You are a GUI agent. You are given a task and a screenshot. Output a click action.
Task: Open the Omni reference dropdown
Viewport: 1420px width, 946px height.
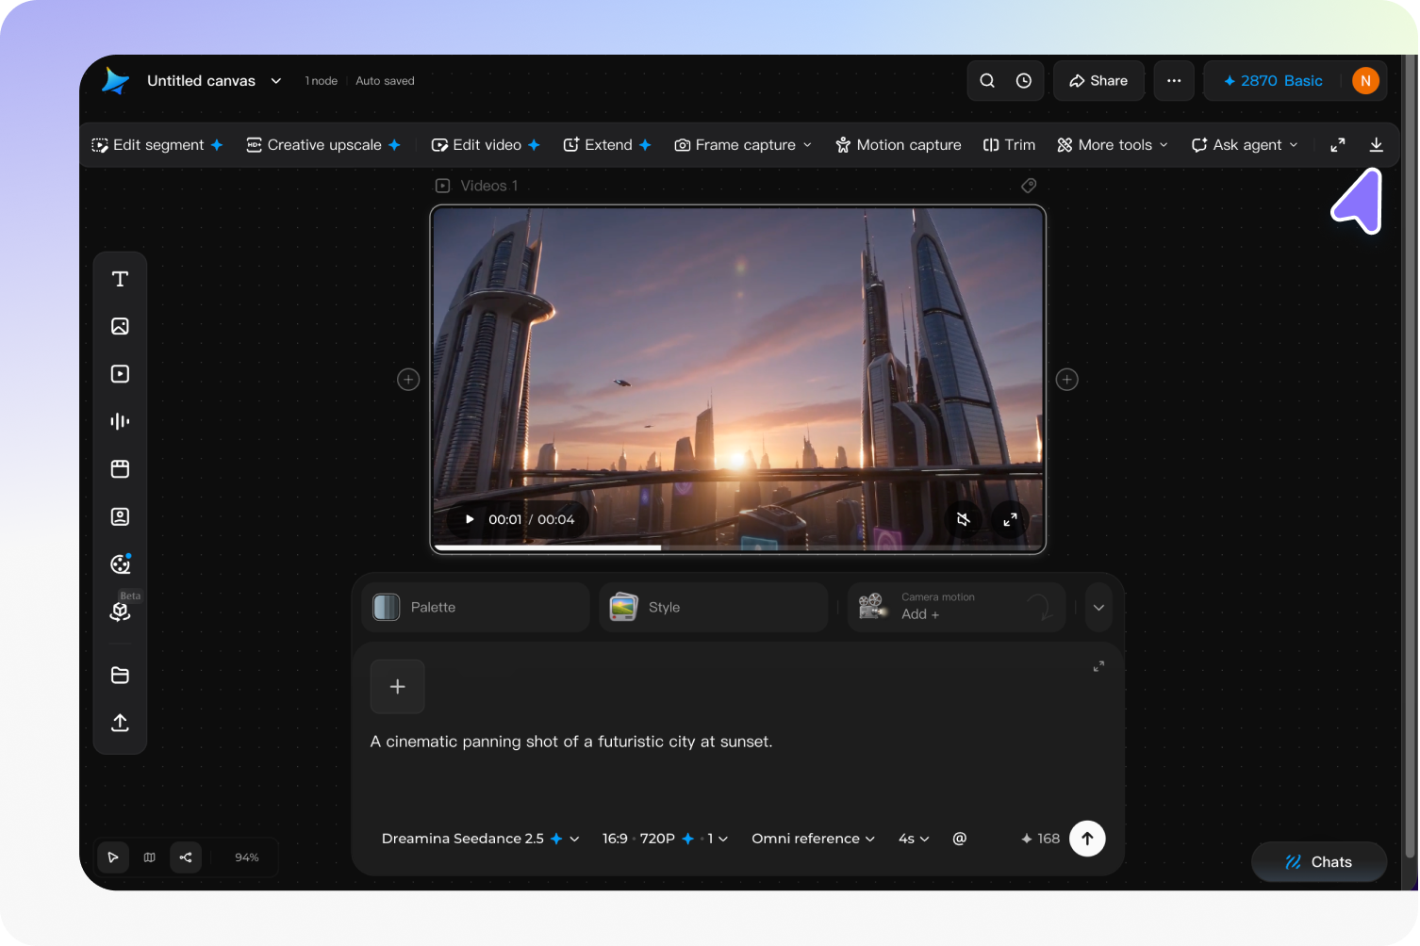click(813, 839)
